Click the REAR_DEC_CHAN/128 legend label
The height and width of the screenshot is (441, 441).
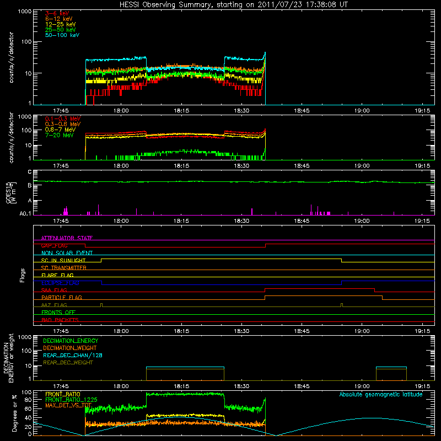point(73,356)
